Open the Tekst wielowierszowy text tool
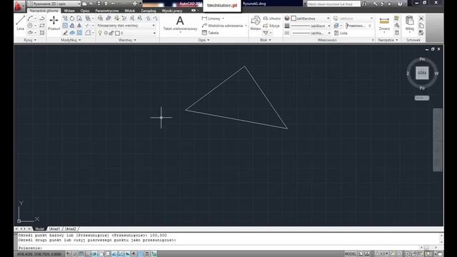Image resolution: width=457 pixels, height=257 pixels. click(180, 23)
